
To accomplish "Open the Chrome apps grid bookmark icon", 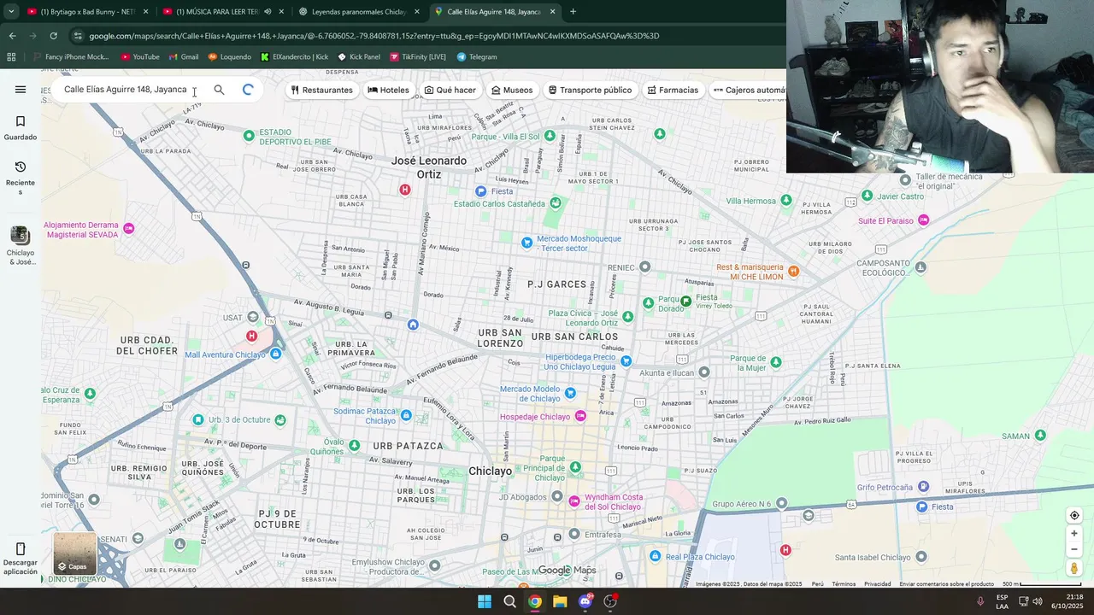I will 11,57.
